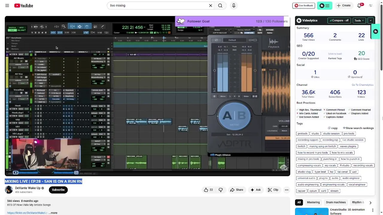Open the Tools dropdown in Videolytics
This screenshot has width=383, height=215.
pyautogui.click(x=359, y=21)
